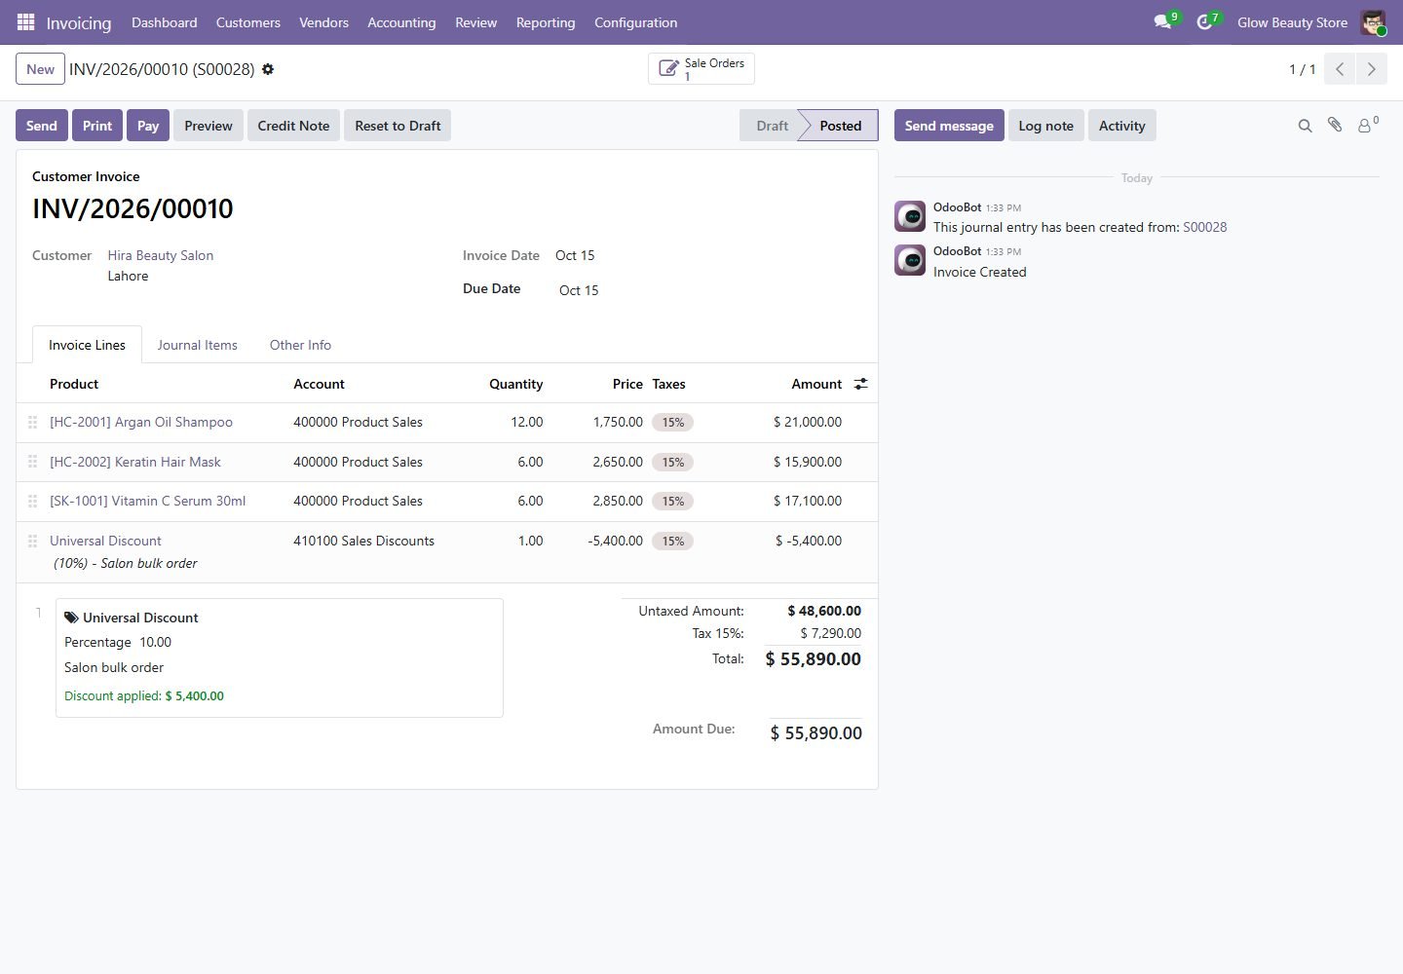Click the Pay button
The width and height of the screenshot is (1403, 974).
[148, 126]
